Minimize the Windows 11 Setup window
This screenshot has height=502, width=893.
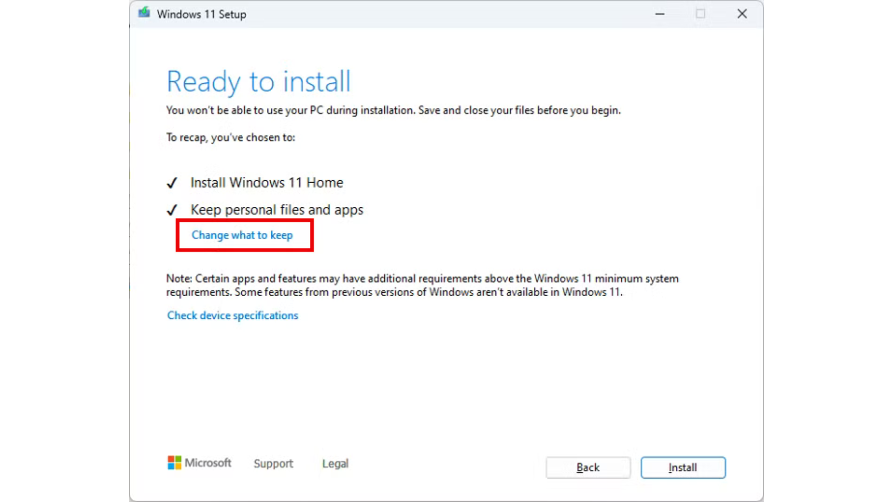coord(660,14)
